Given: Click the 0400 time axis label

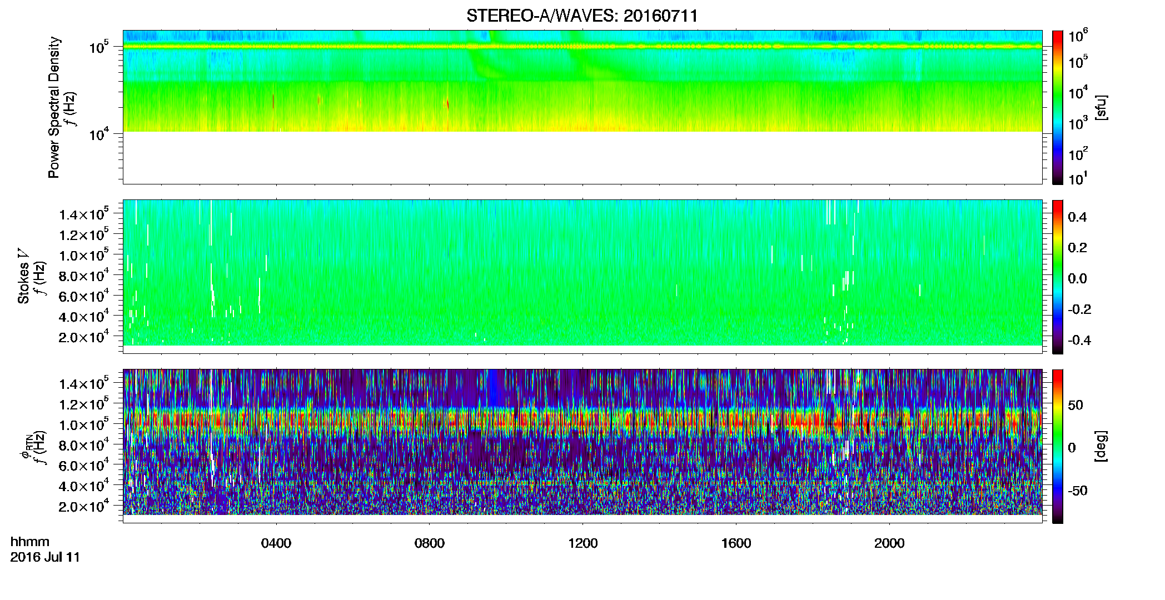Looking at the screenshot, I should [276, 543].
